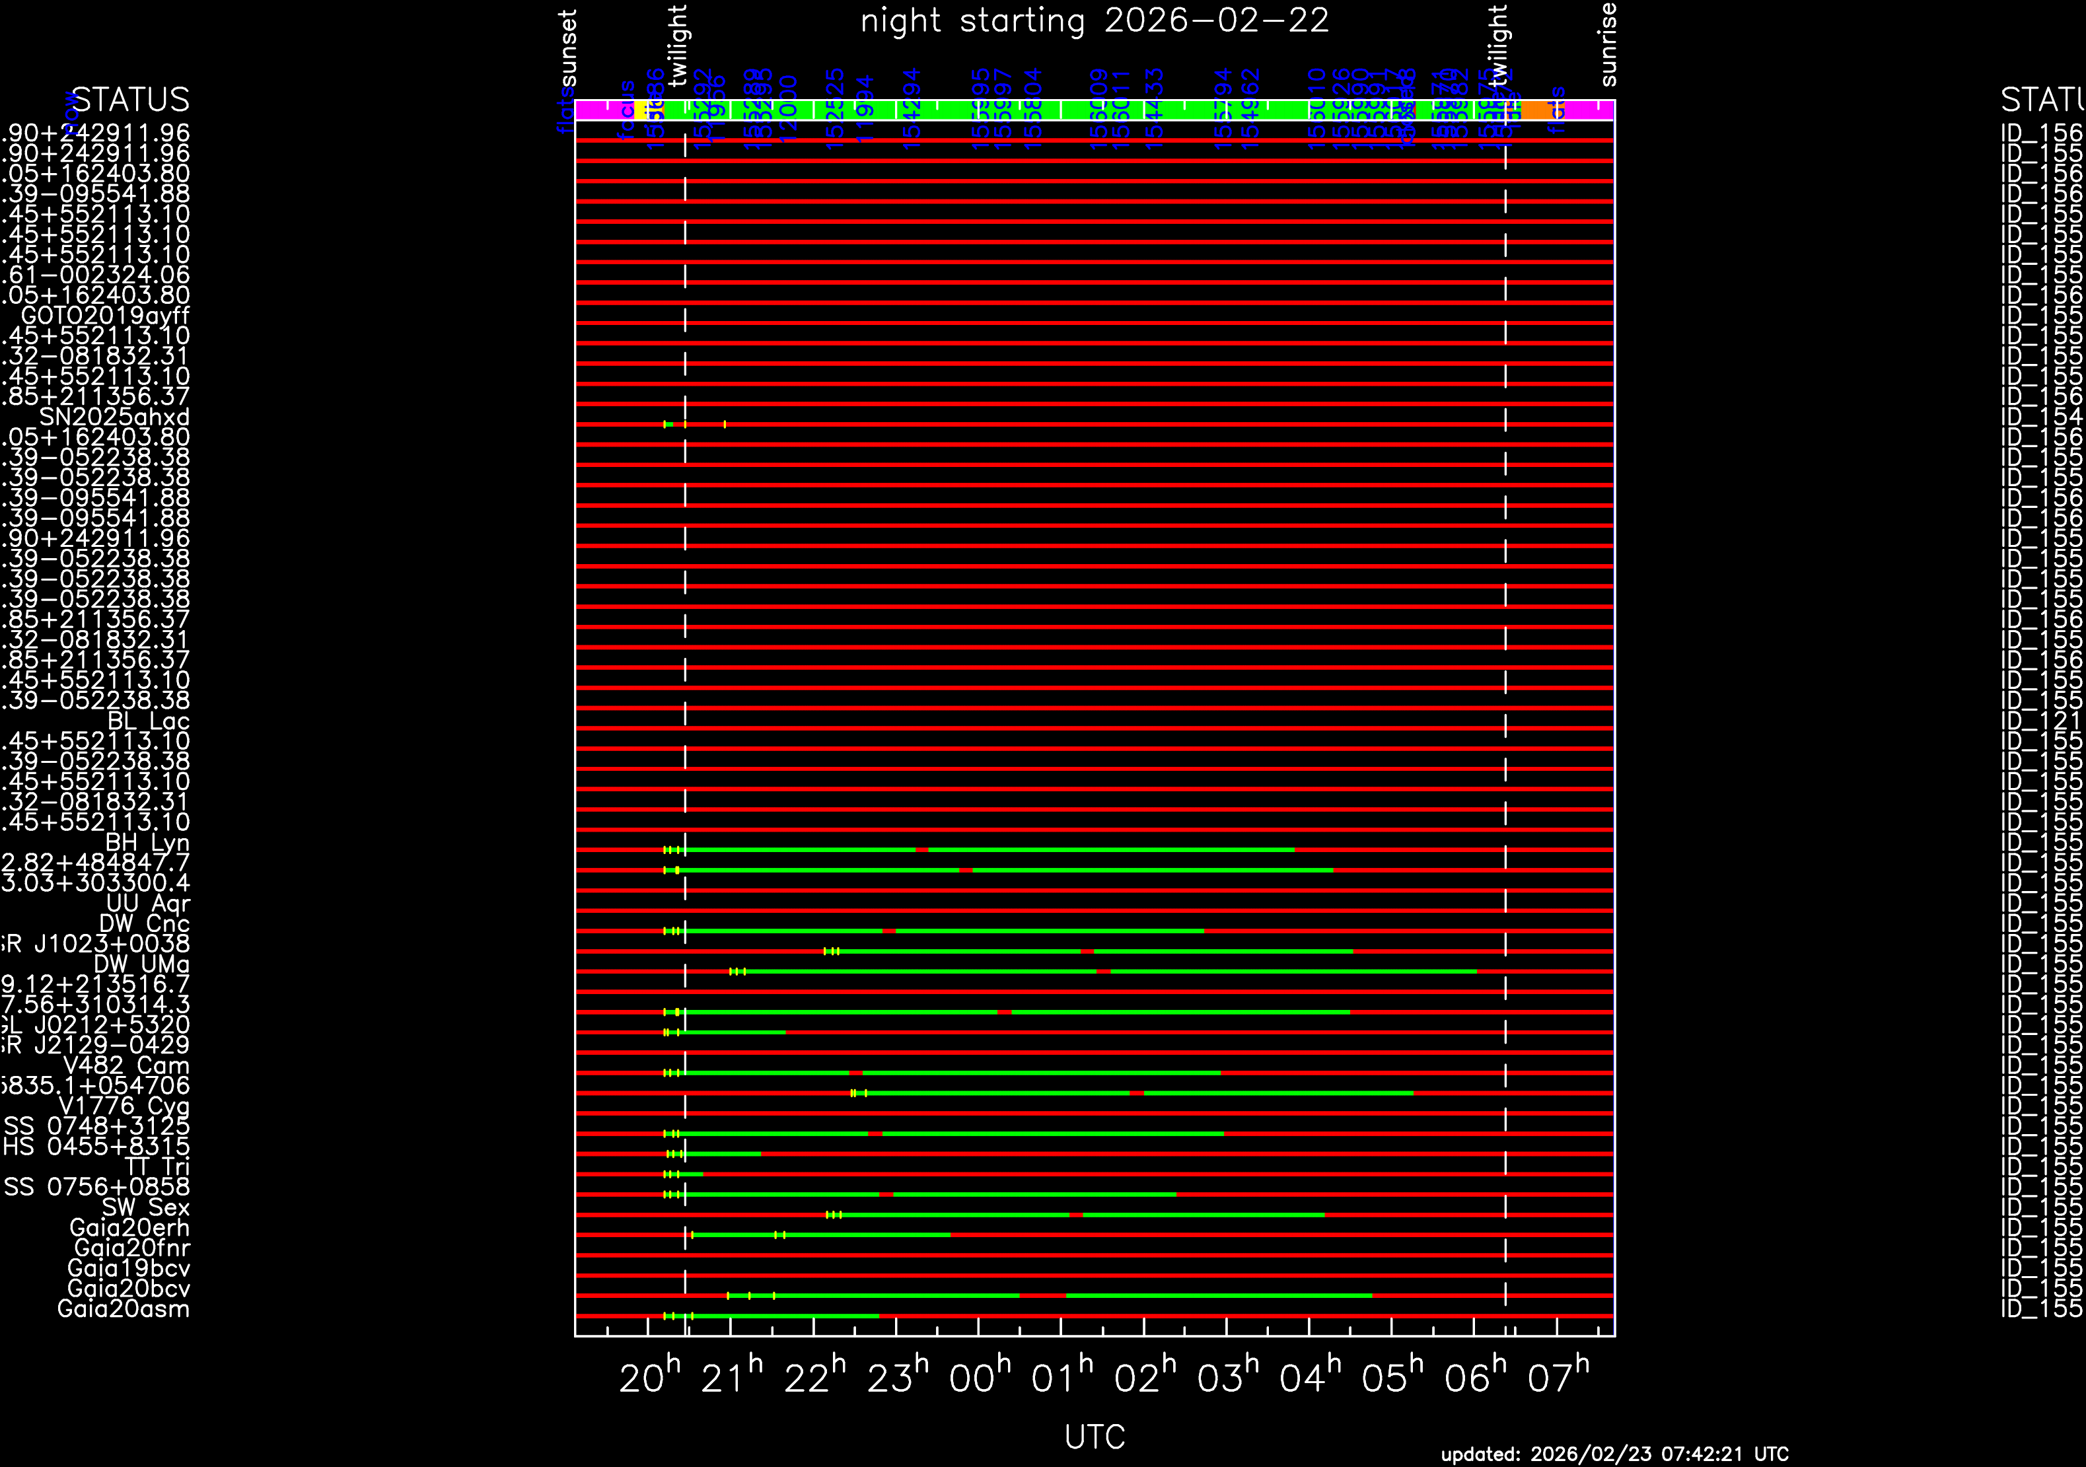
Task: Click the 00h tick label on UTC axis
Action: [x=978, y=1379]
